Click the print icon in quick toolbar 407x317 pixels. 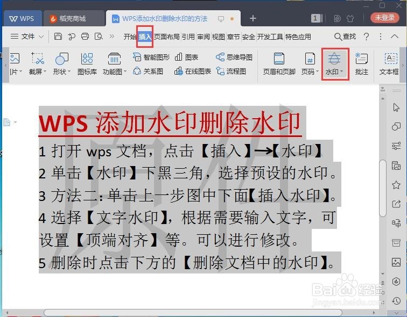pyautogui.click(x=85, y=37)
